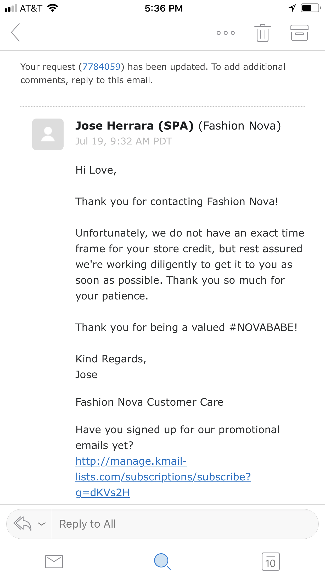Open the Calendar tab showing 10

click(x=271, y=561)
